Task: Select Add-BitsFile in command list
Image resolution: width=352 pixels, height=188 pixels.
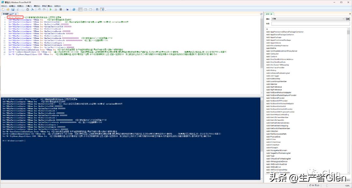Action: point(271,48)
